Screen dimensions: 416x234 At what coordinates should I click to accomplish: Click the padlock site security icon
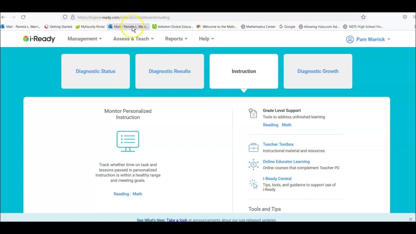73,17
